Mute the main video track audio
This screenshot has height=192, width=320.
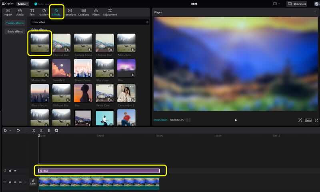(x=20, y=182)
